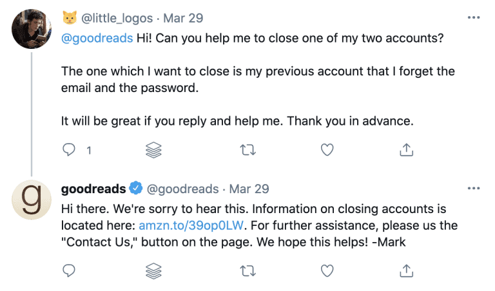Reply to the goodreads tweet
The image size is (495, 291).
(x=70, y=270)
